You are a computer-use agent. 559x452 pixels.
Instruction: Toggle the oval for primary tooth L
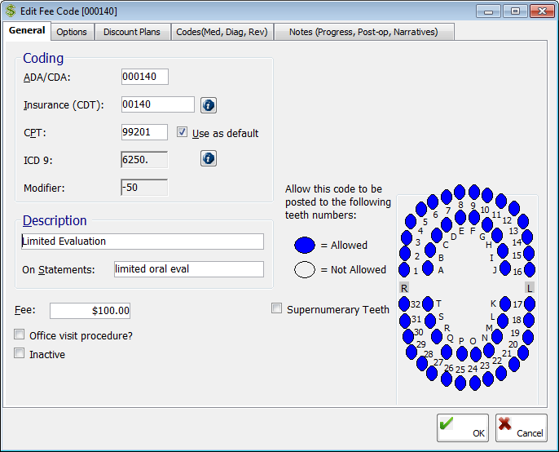(x=503, y=321)
